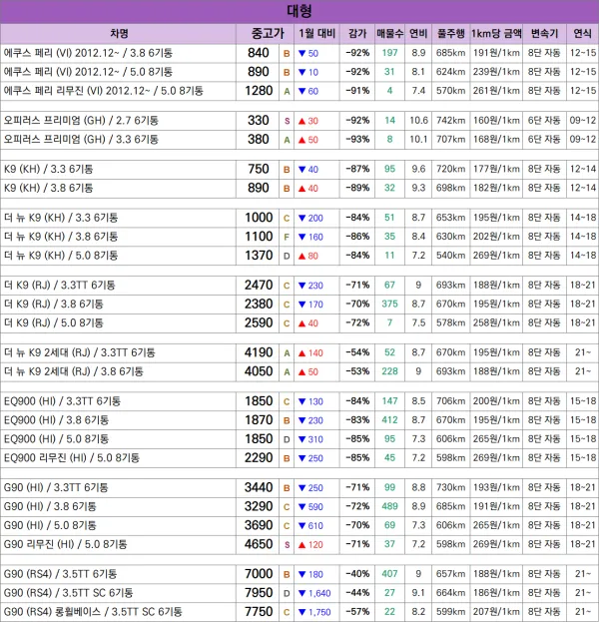The height and width of the screenshot is (622, 599).
Task: Select the 7950 price cell
Action: pyautogui.click(x=258, y=593)
